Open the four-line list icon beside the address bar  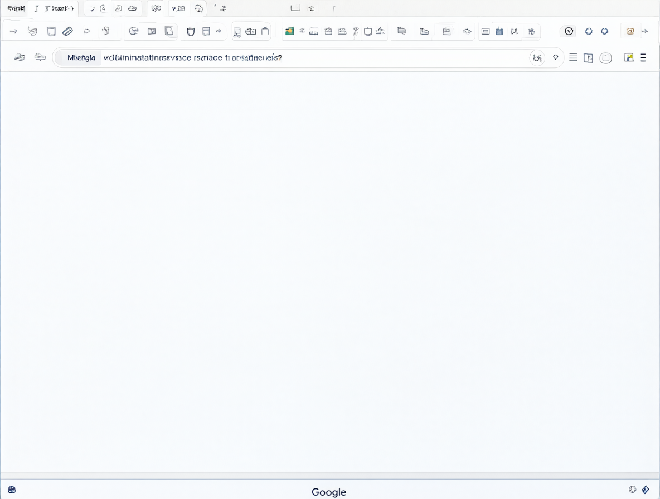coord(573,57)
